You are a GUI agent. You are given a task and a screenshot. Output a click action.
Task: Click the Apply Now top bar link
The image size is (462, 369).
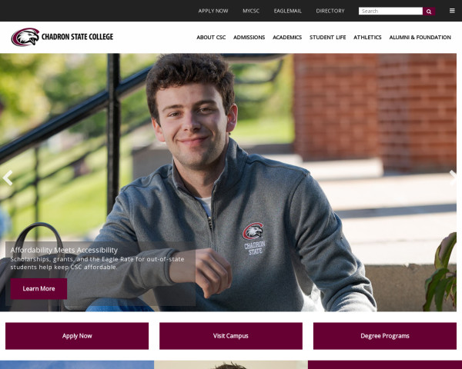(x=213, y=11)
